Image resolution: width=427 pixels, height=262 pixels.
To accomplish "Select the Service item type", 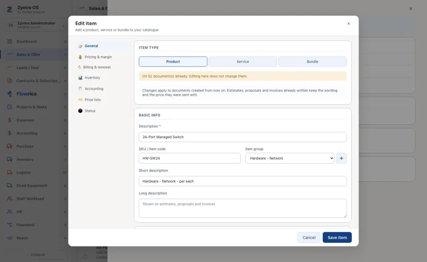I will click(x=243, y=61).
